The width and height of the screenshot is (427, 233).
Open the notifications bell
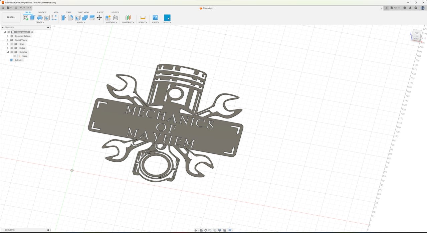click(x=410, y=8)
